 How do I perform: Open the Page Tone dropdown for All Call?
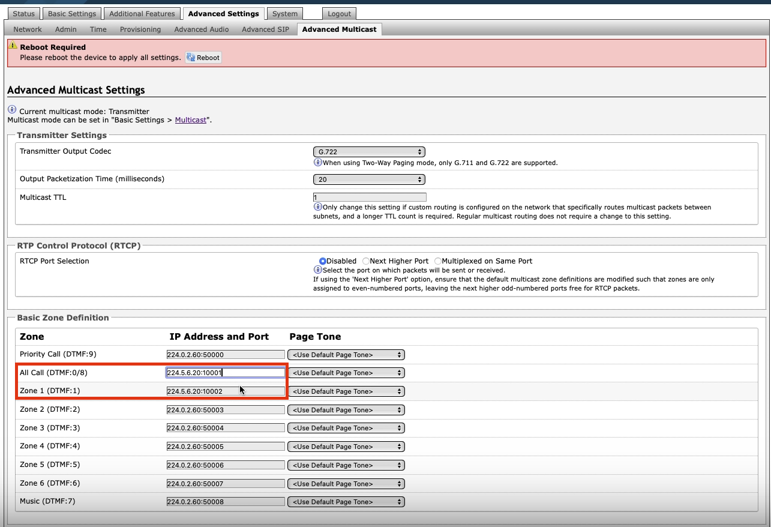346,373
